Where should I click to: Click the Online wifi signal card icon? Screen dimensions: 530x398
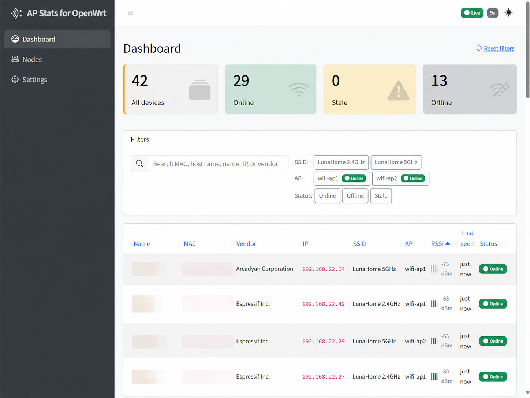[299, 89]
